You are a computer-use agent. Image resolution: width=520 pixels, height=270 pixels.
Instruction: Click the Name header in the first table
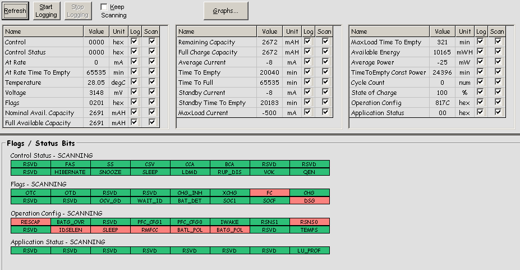tap(43, 31)
